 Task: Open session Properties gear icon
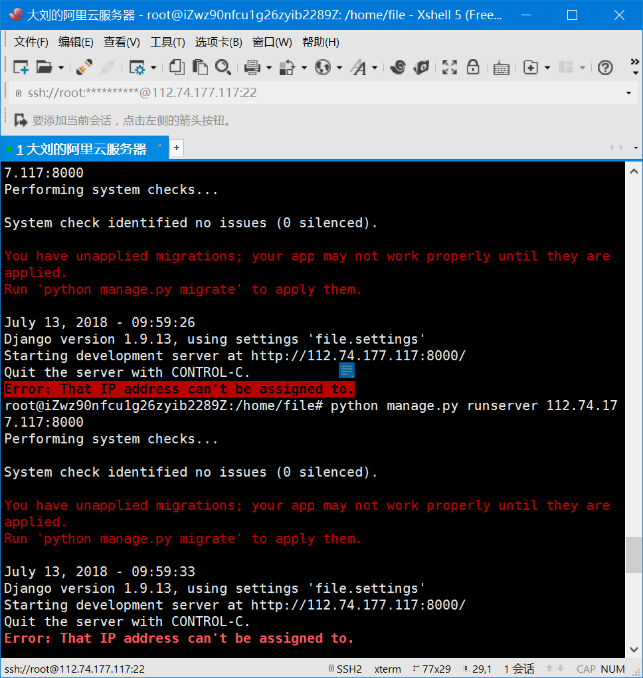(138, 67)
